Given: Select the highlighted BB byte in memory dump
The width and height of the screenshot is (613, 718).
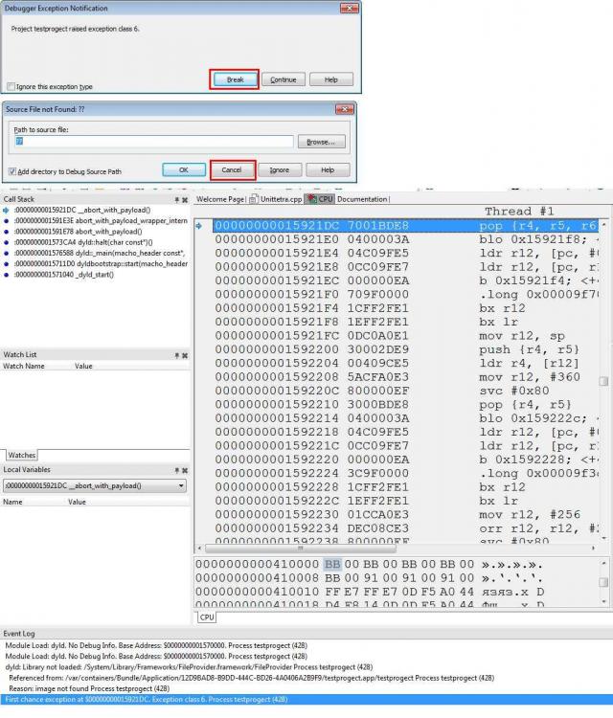Looking at the screenshot, I should 332,564.
